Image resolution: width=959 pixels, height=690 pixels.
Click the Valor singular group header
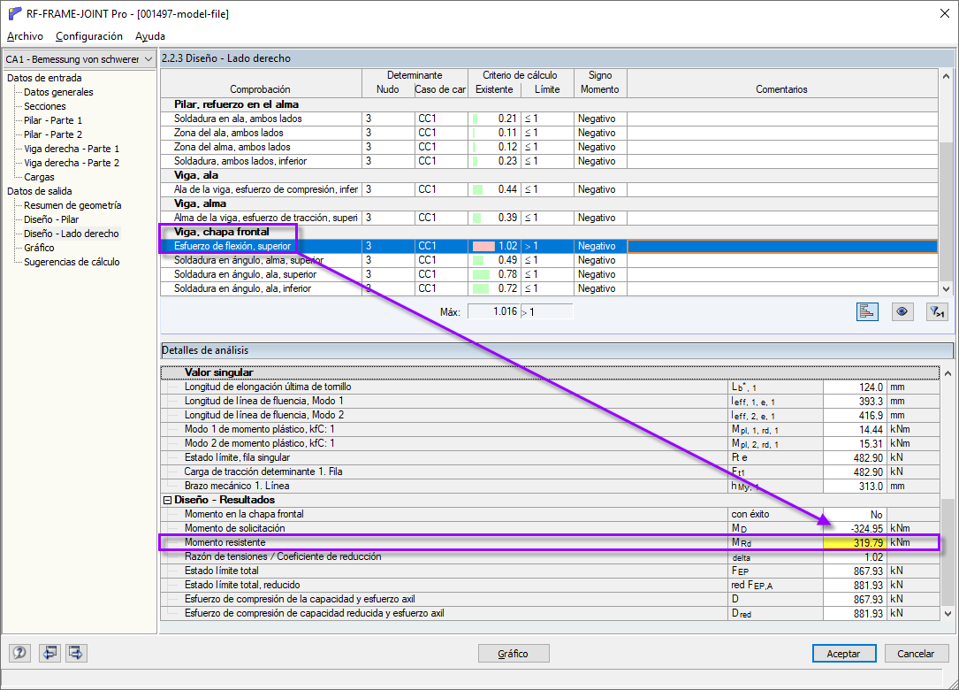point(550,372)
